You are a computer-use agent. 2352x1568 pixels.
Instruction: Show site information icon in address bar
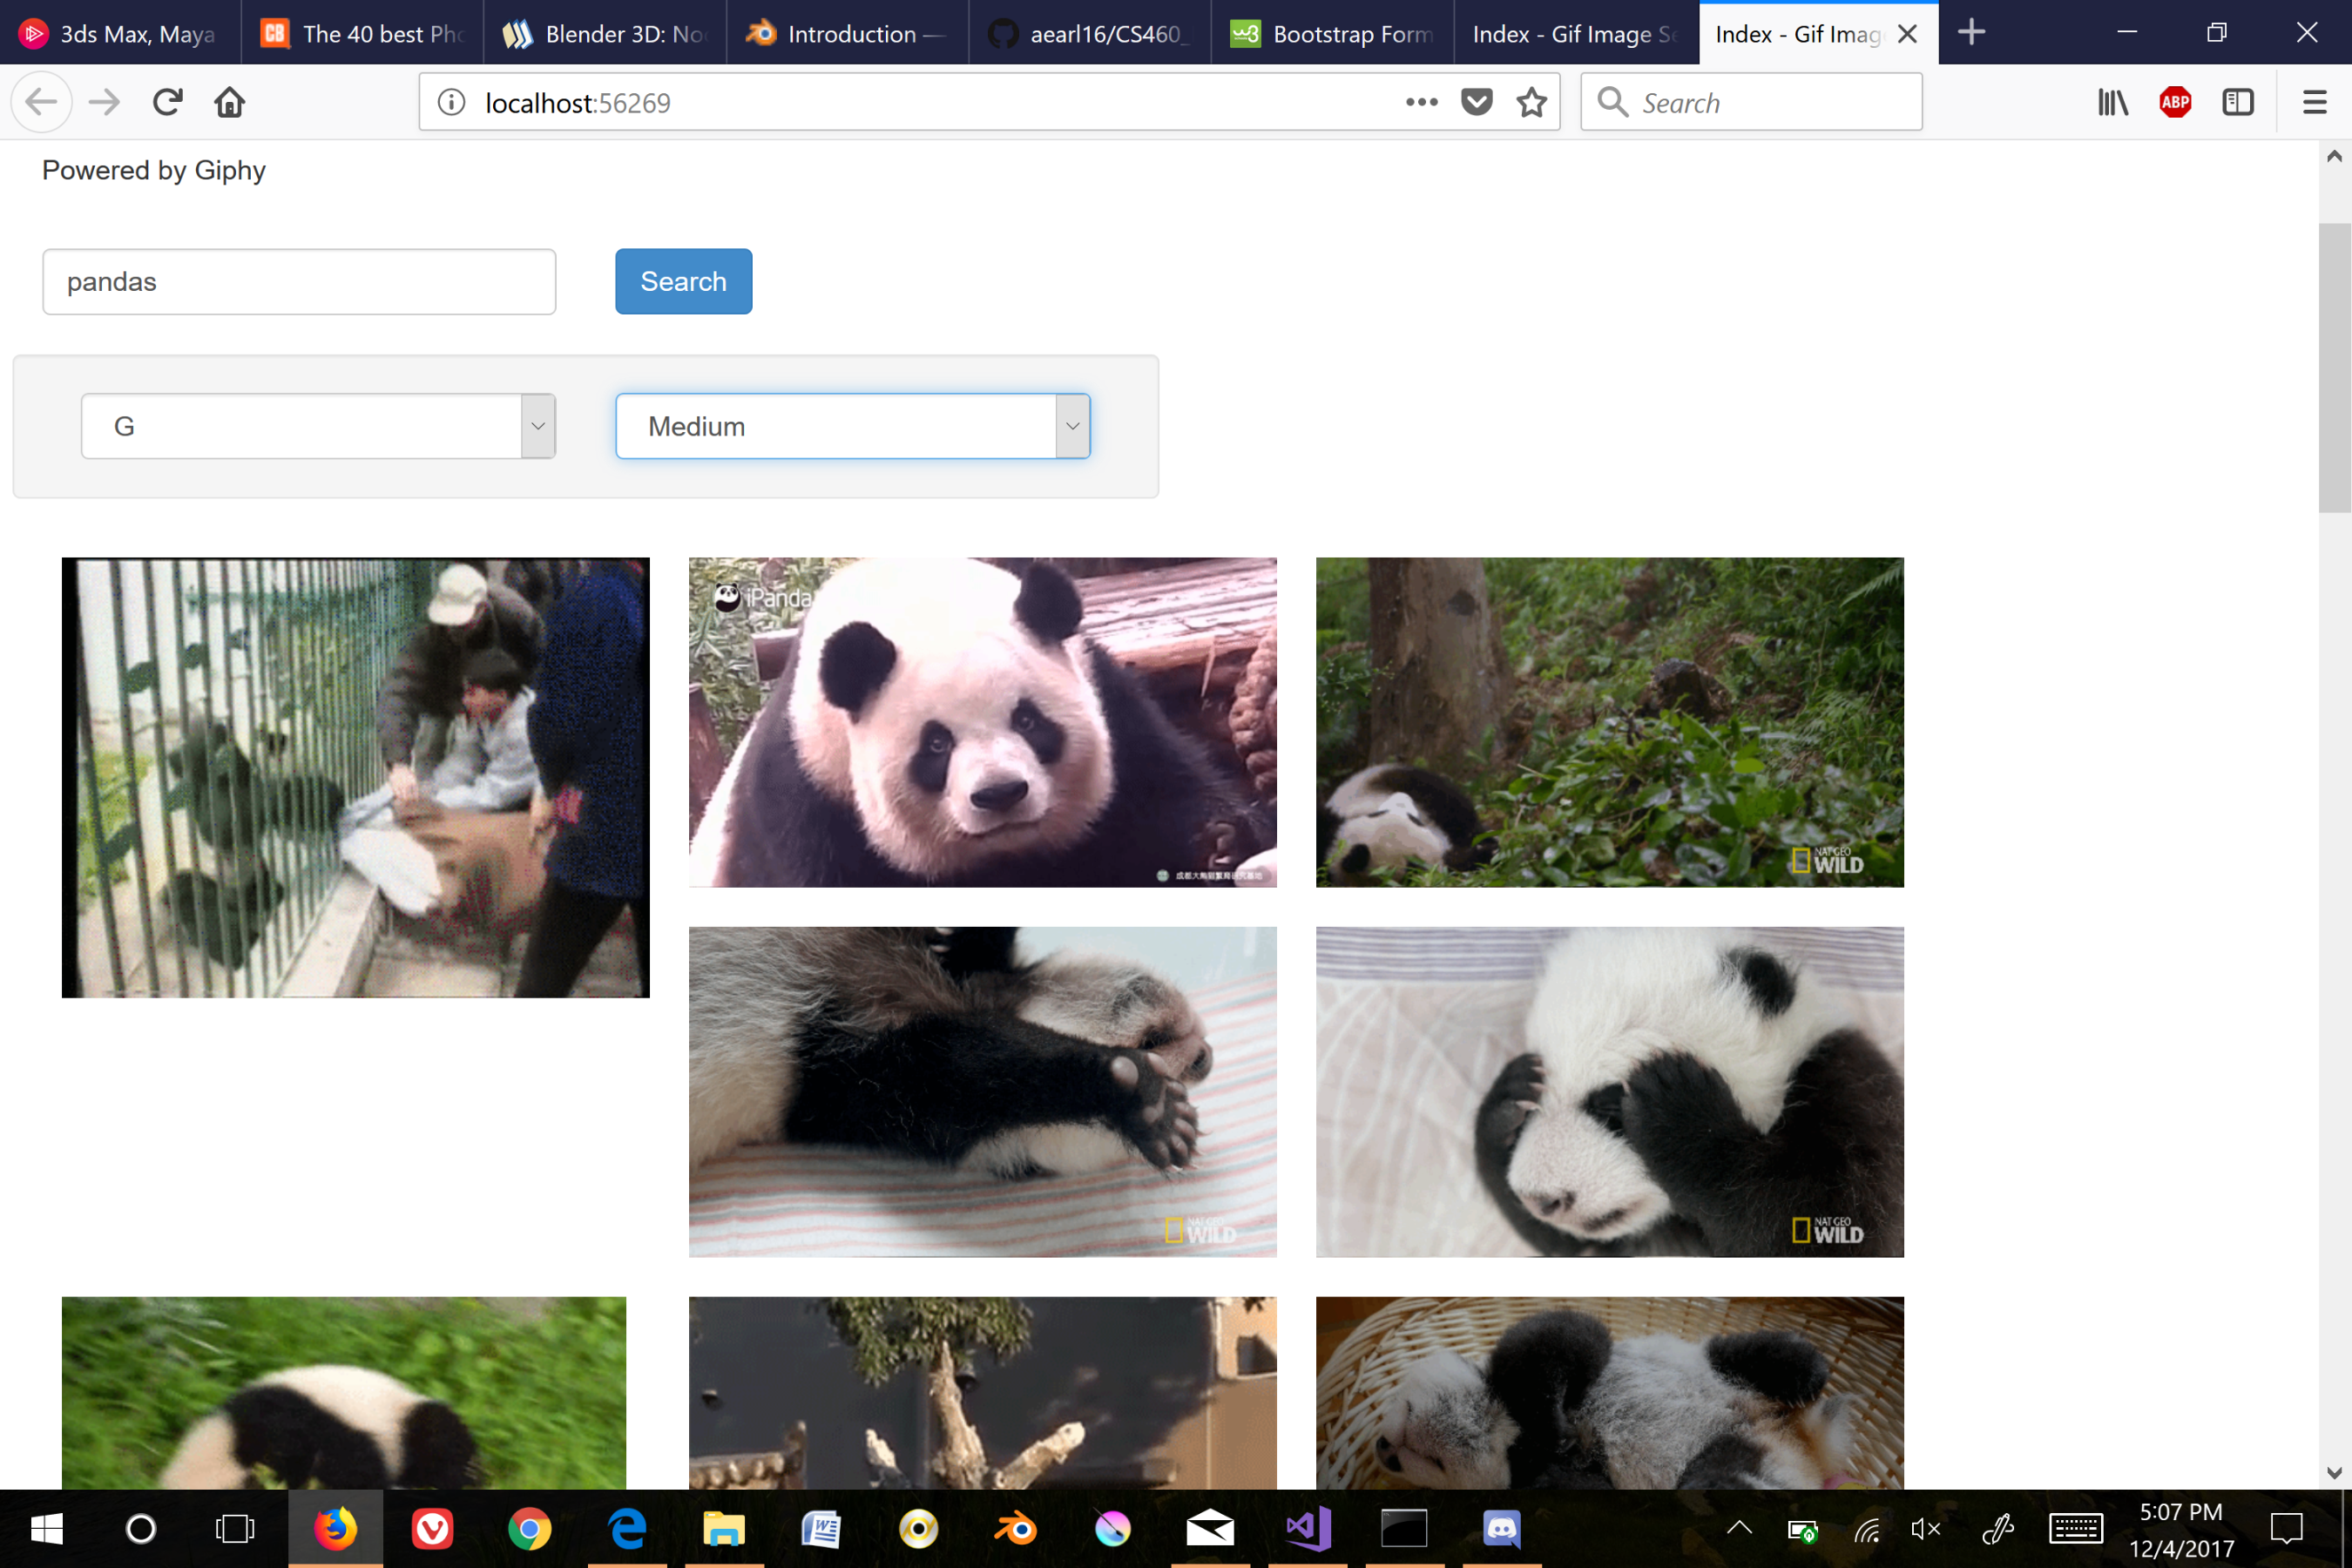452,102
